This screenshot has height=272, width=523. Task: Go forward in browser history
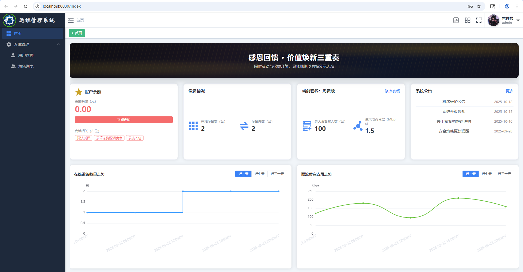click(16, 6)
